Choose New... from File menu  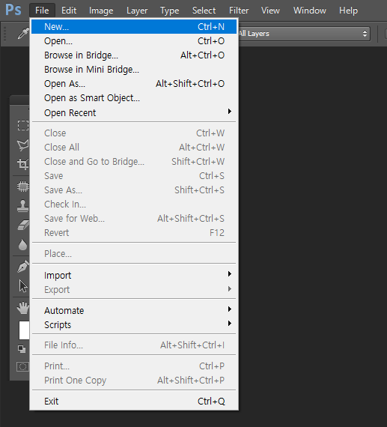click(134, 27)
